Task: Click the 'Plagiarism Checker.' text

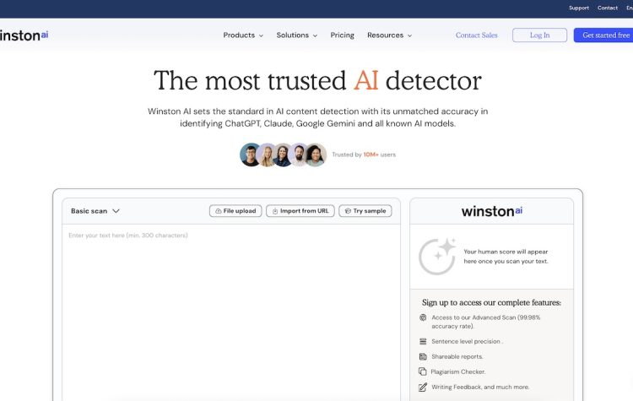Action: click(x=458, y=371)
